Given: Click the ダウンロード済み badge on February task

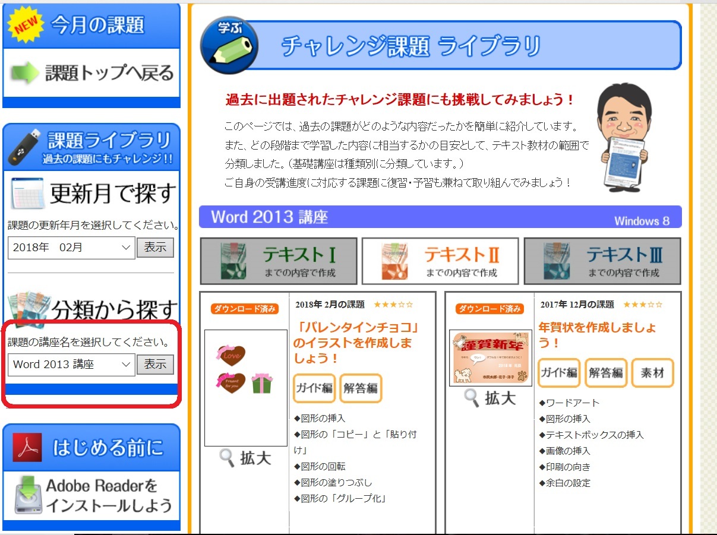Looking at the screenshot, I should [244, 309].
